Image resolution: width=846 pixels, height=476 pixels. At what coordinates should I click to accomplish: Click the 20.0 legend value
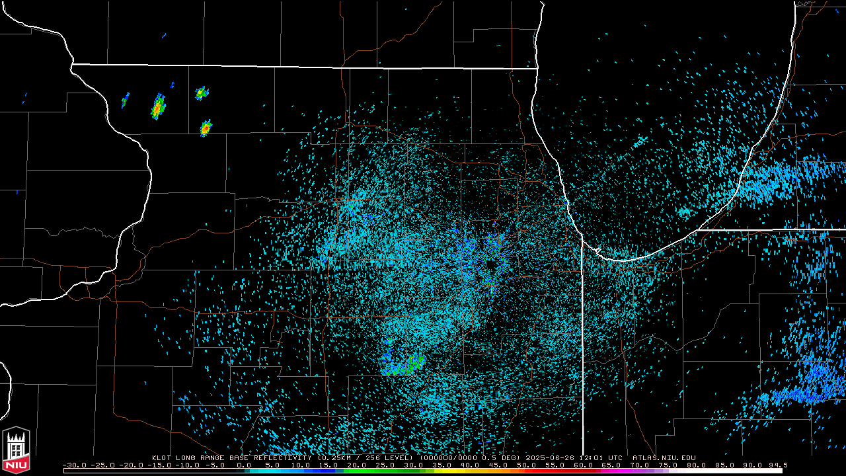[x=357, y=465]
